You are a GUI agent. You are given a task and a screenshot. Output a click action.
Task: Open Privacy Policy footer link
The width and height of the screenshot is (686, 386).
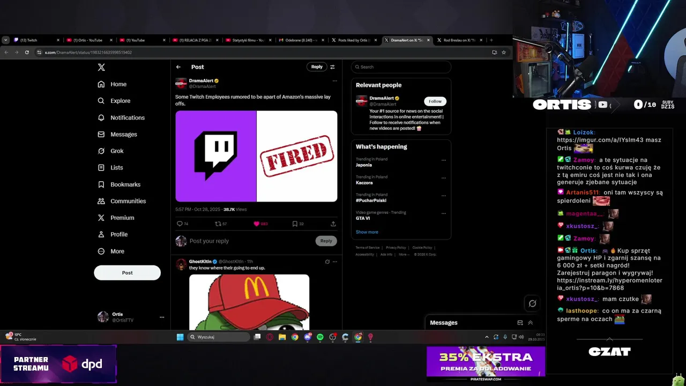[x=396, y=248]
